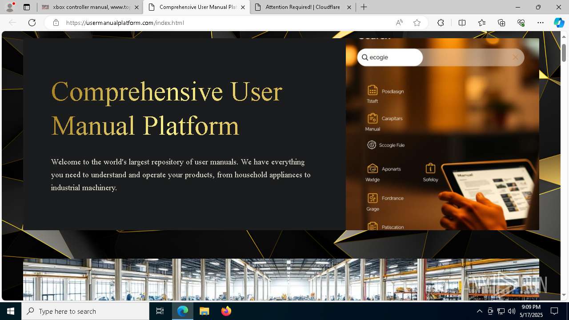
Task: Switch to the Attention Required Cloudflare tab
Action: (303, 7)
